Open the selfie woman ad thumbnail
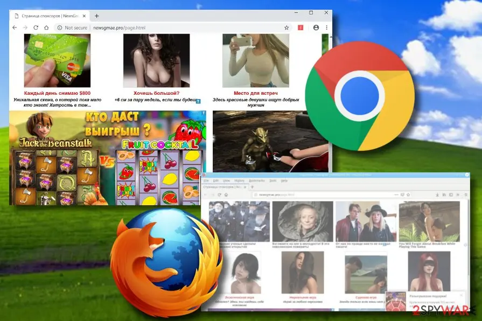 tap(255, 60)
